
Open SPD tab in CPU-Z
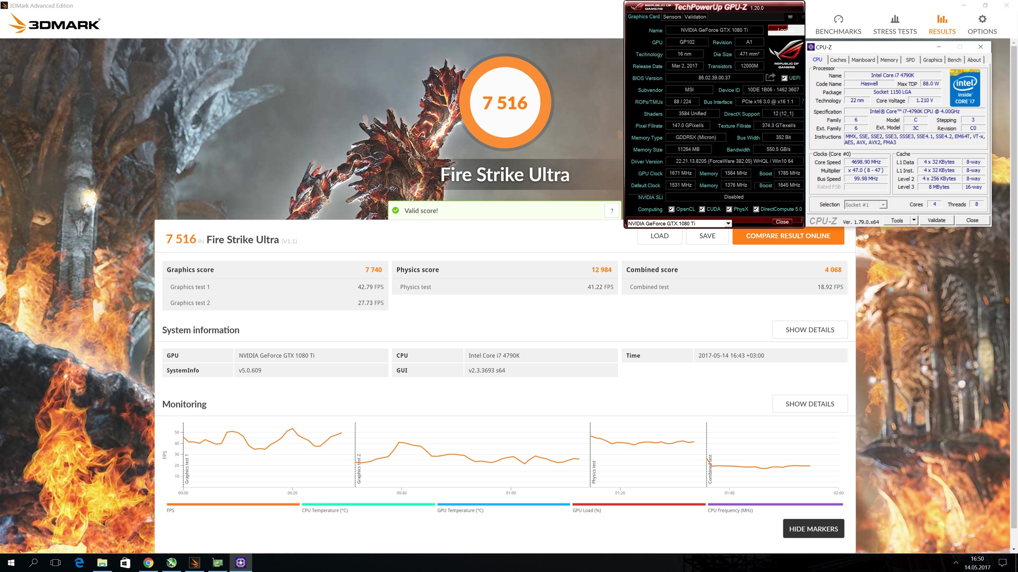(910, 60)
